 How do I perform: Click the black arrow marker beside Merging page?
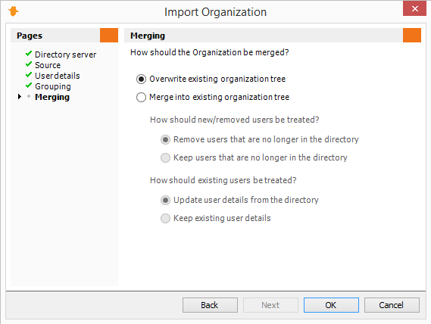coord(19,96)
